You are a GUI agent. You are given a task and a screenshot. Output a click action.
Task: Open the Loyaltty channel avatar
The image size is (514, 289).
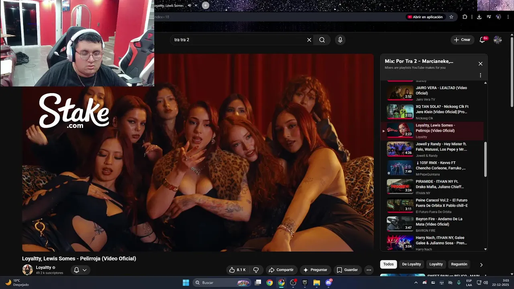click(x=28, y=270)
